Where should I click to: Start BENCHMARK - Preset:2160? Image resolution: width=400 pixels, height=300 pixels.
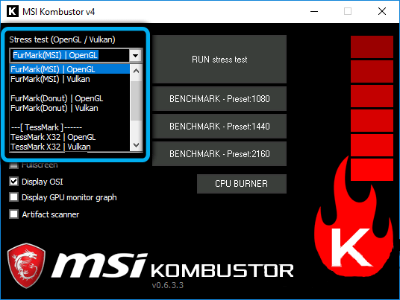point(219,153)
